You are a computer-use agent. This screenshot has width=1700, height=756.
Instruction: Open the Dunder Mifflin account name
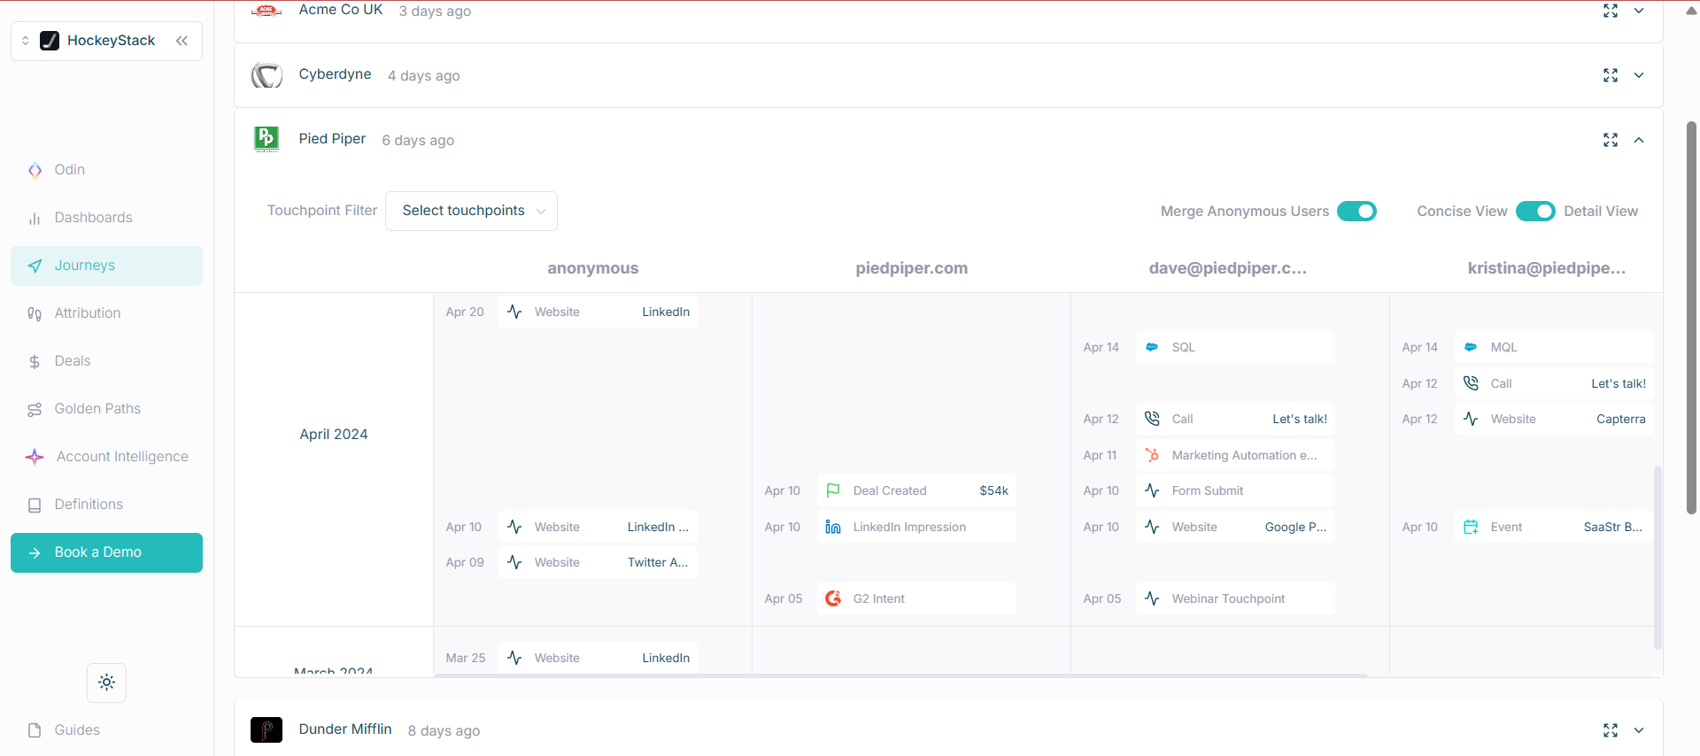click(345, 729)
